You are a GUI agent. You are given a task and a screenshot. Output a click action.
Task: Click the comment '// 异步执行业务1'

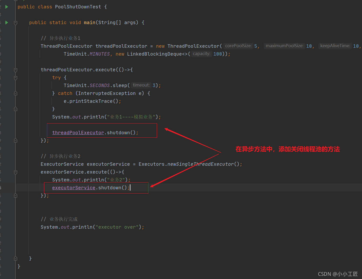[x=61, y=38]
